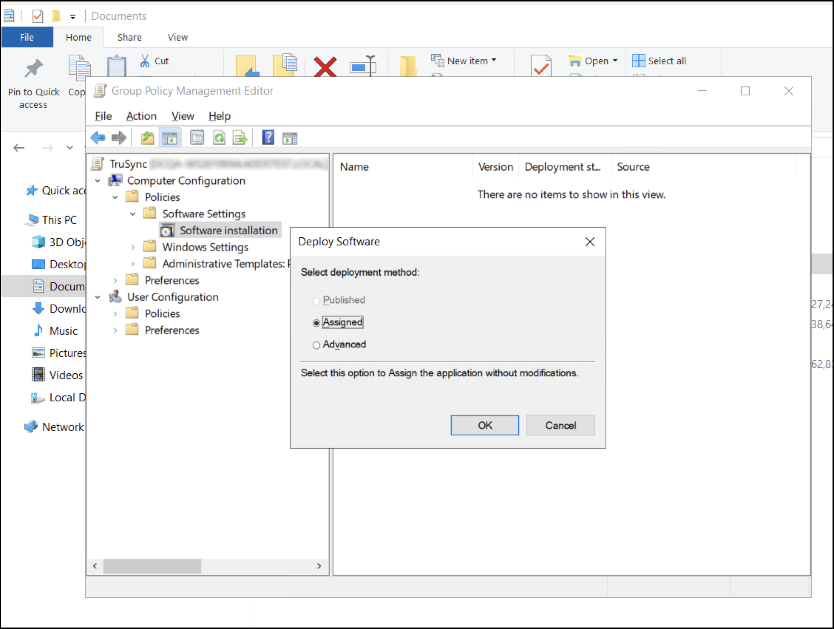
Task: Click Cancel in Deploy Software dialog
Action: (560, 425)
